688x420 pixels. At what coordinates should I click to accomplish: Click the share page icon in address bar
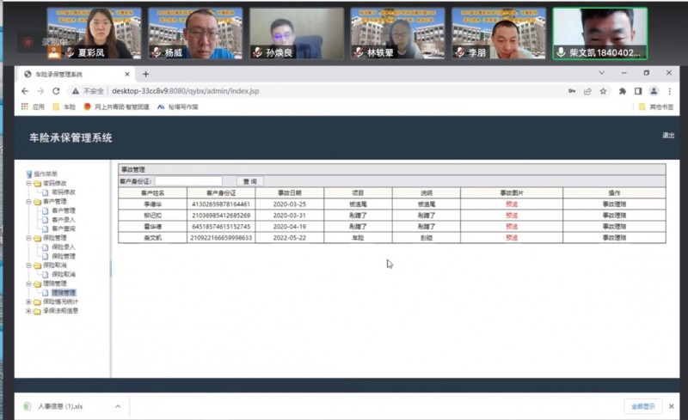tap(587, 91)
